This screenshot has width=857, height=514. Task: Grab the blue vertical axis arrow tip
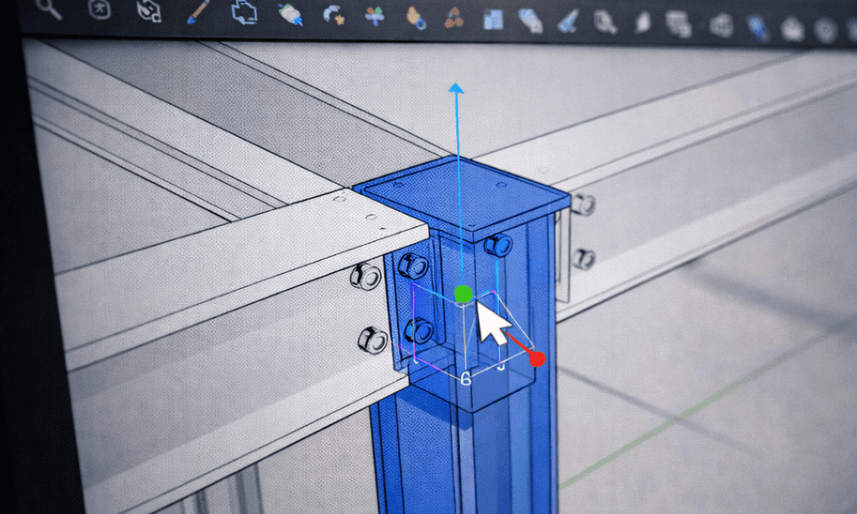(x=456, y=88)
